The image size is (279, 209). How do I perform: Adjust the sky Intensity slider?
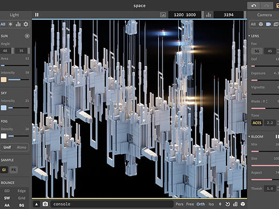[x=19, y=108]
